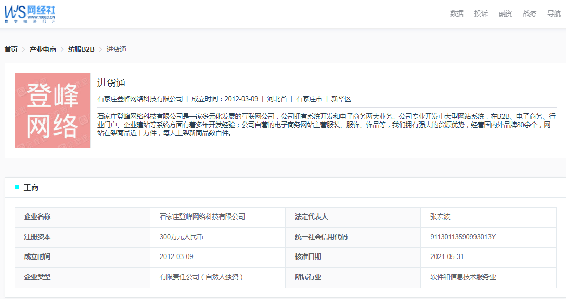566x299 pixels.
Task: Click credit code 91130113590993013Y
Action: click(463, 237)
